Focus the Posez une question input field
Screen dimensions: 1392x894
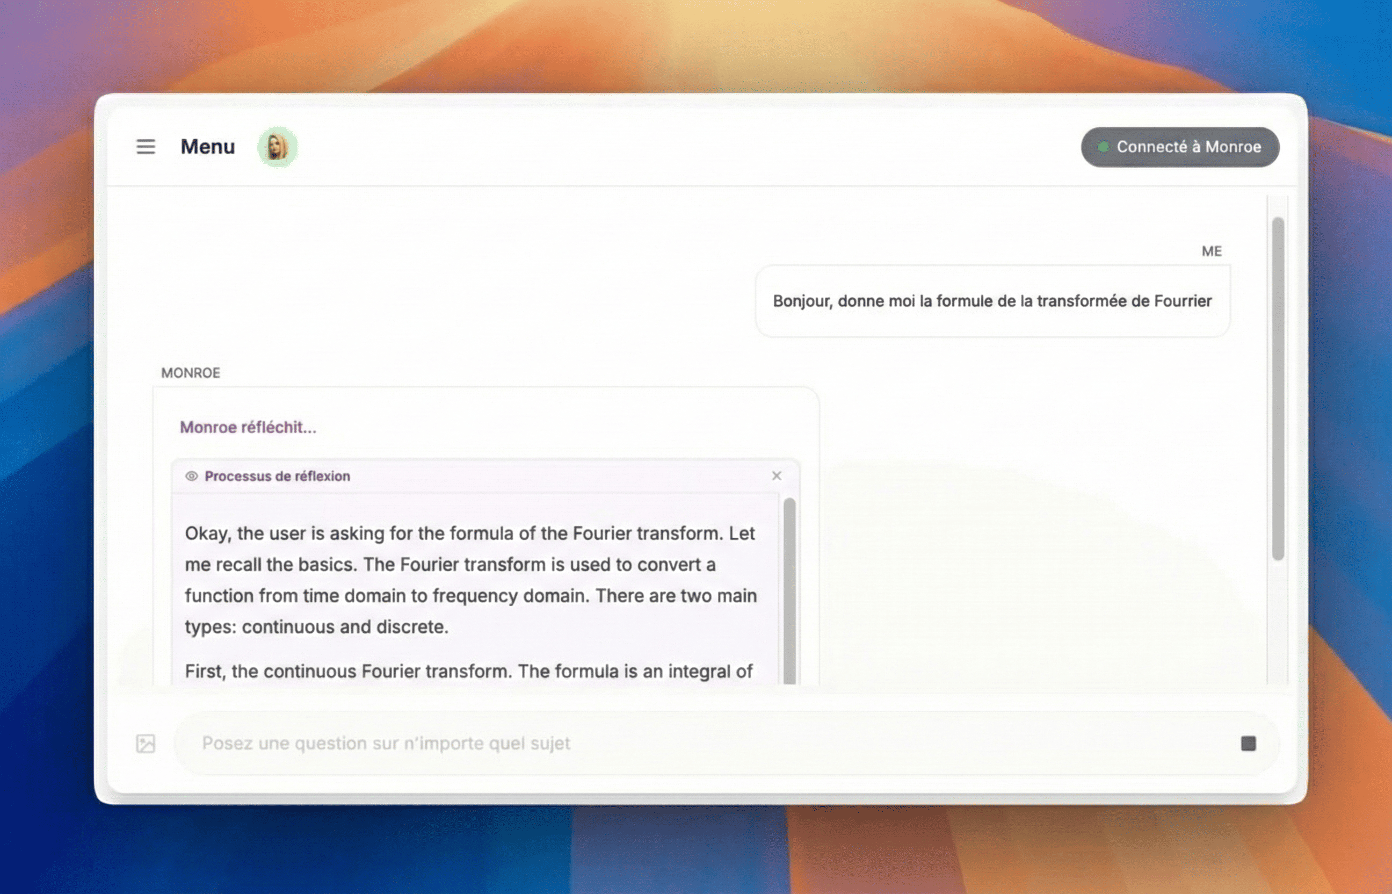point(697,743)
